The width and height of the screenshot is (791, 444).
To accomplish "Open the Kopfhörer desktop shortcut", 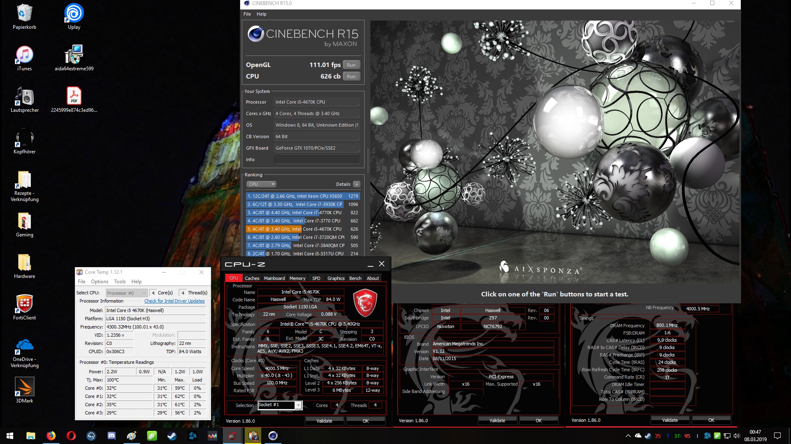I will (24, 141).
